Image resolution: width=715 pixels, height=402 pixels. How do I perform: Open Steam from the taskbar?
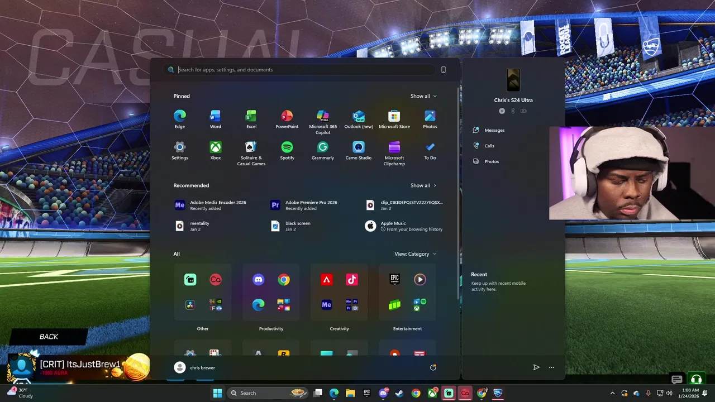pos(399,393)
